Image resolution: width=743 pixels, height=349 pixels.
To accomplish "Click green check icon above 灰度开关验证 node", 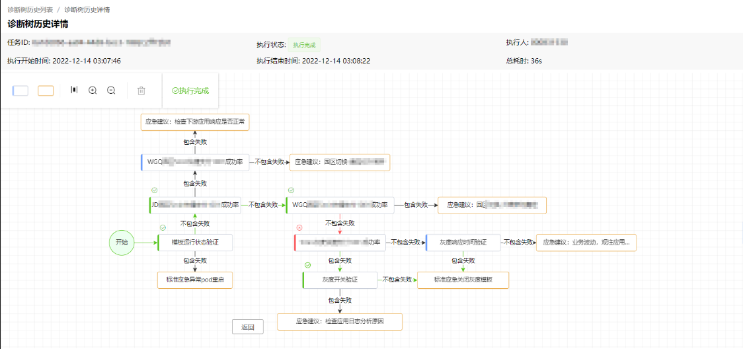I will click(307, 265).
